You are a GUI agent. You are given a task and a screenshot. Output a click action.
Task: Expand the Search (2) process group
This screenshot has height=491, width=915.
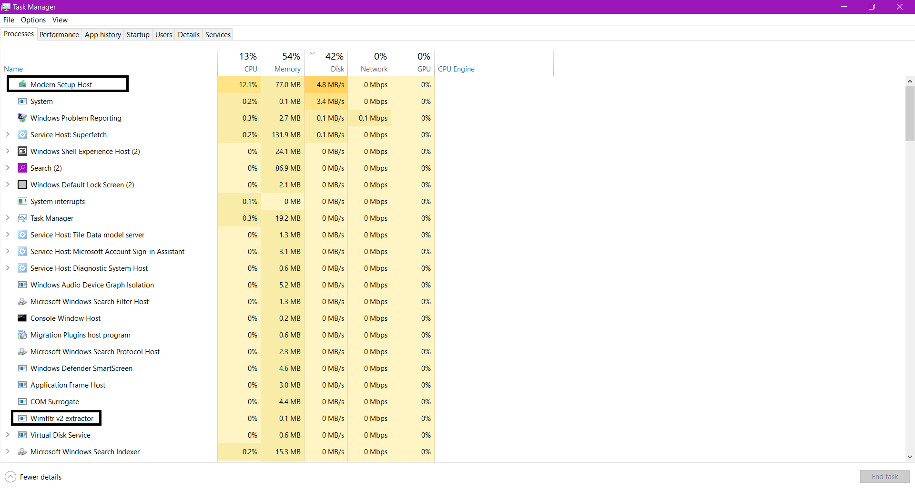[8, 168]
